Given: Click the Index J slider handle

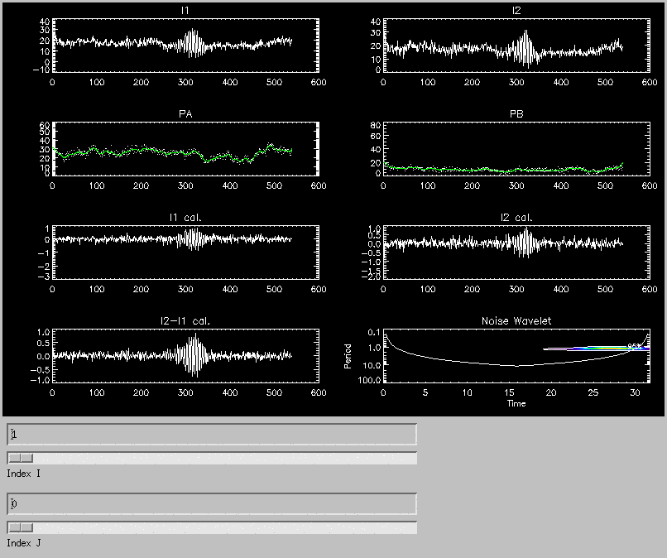Looking at the screenshot, I should [x=21, y=527].
